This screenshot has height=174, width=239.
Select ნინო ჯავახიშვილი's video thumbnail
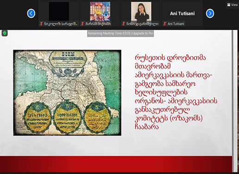141,11
